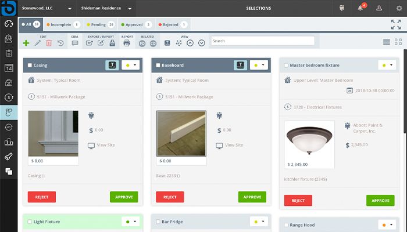Approve the Baseboard selection
407x232 pixels.
252,197
